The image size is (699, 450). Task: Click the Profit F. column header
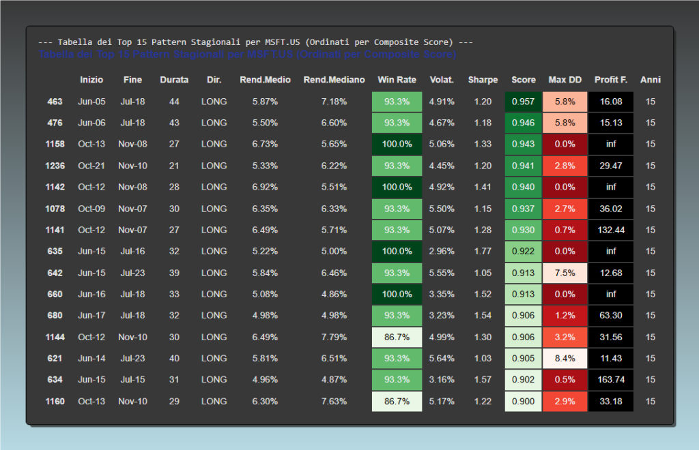point(611,80)
